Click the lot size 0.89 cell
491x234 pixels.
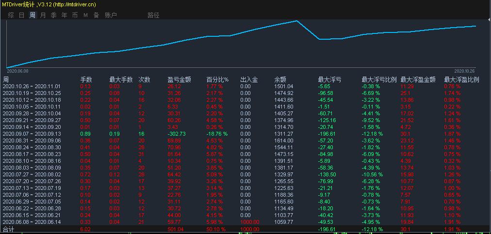tap(85, 134)
